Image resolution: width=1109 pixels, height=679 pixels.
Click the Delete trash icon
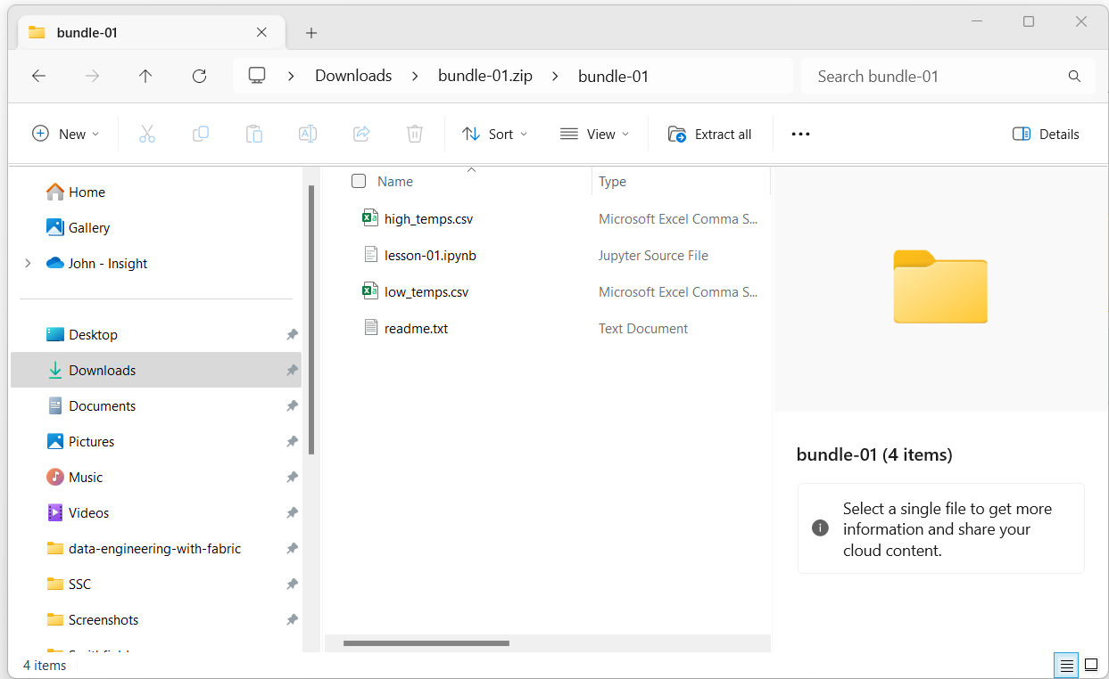pos(415,134)
